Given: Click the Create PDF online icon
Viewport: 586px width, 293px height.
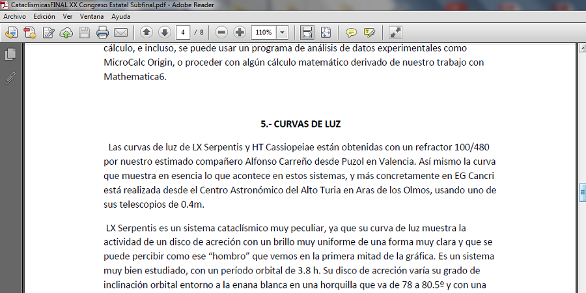Looking at the screenshot, I should coord(29,33).
